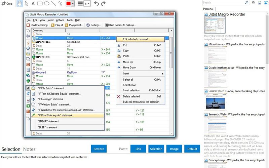The width and height of the screenshot is (269, 168).
Task: Open the icebreaking ship snapshot thumbnail
Action: (x=216, y=102)
